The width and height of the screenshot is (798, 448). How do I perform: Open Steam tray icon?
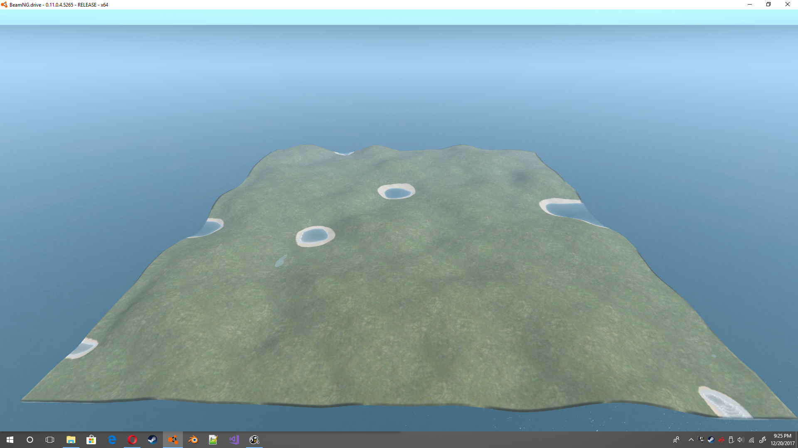(x=711, y=440)
